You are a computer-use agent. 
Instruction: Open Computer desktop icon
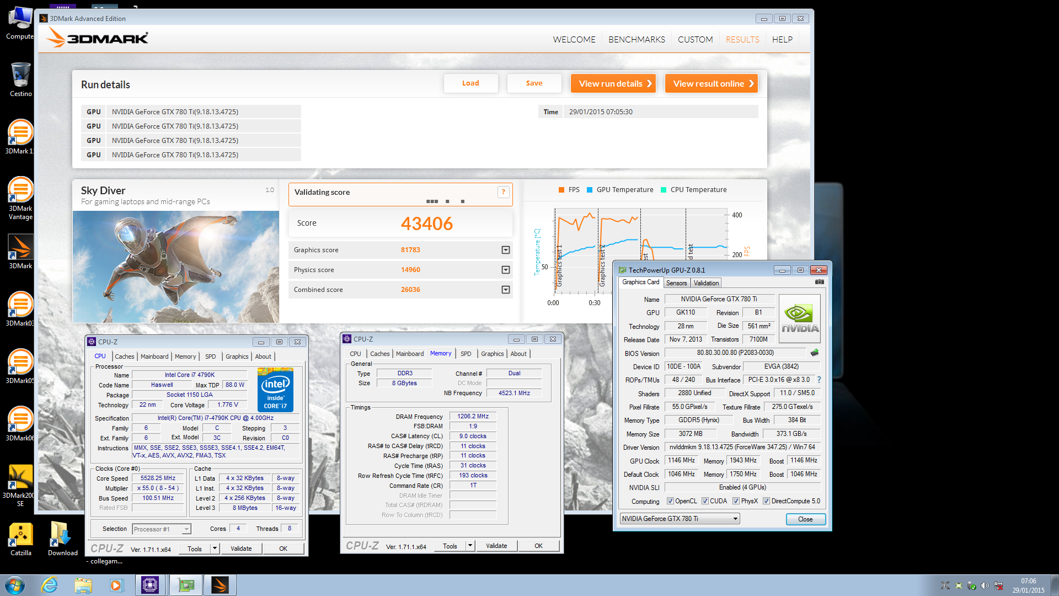(20, 23)
